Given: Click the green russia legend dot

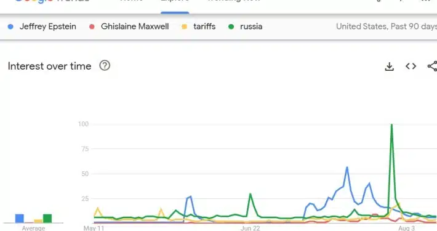Looking at the screenshot, I should point(231,26).
